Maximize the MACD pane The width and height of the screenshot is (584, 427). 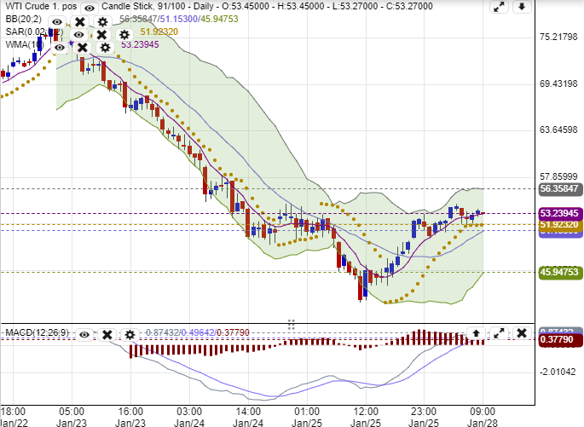500,333
